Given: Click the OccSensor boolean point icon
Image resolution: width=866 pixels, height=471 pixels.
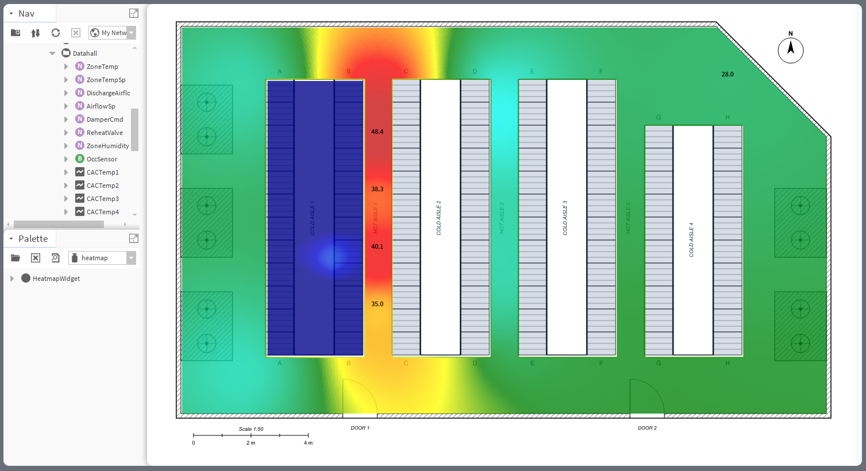Looking at the screenshot, I should click(80, 159).
